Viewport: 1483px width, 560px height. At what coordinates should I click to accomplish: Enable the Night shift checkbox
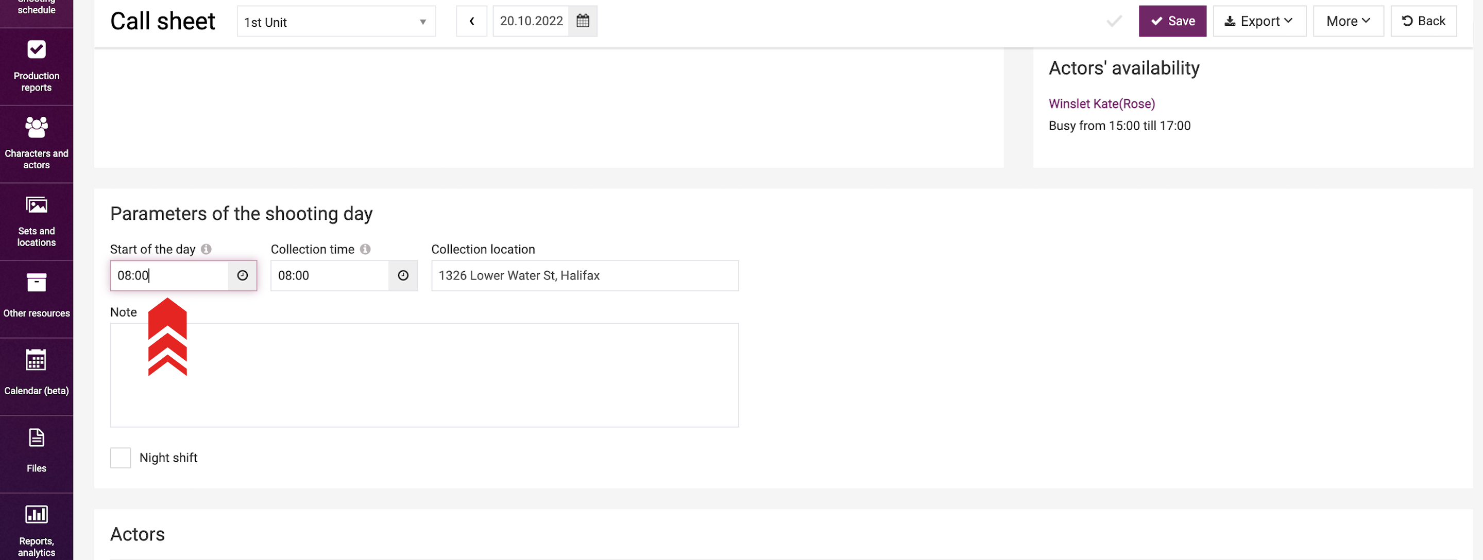pyautogui.click(x=121, y=458)
